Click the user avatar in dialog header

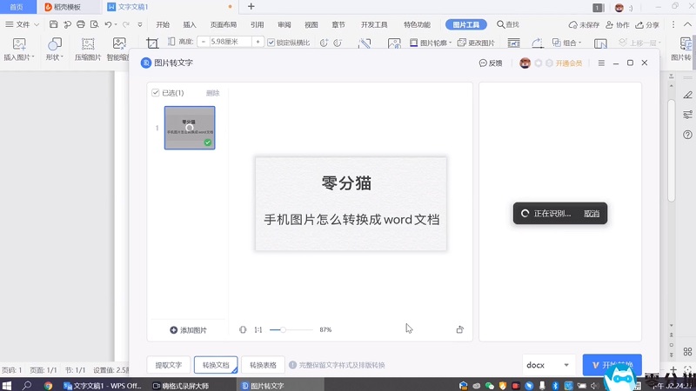(525, 63)
